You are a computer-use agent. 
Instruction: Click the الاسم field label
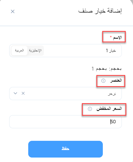pyautogui.click(x=117, y=37)
